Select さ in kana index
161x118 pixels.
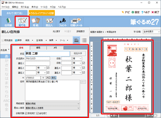click(6, 65)
